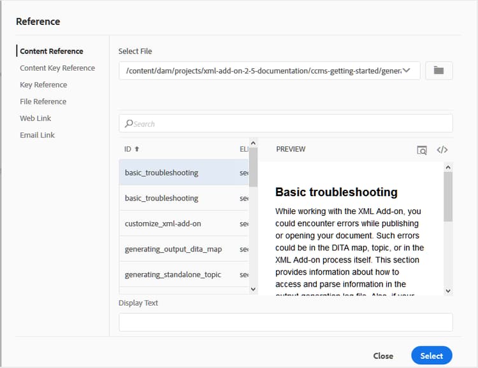The width and height of the screenshot is (478, 368).
Task: Switch to the Key Reference tab
Action: (43, 85)
